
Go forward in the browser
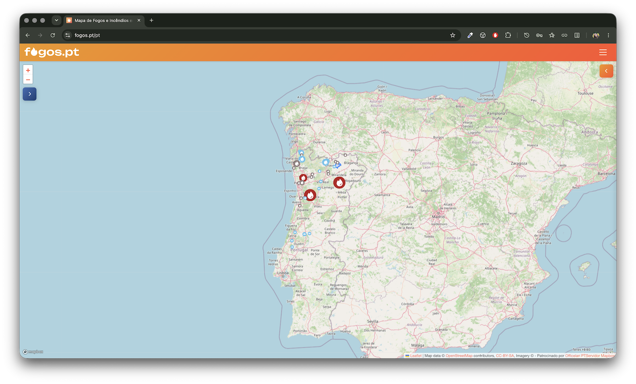coord(40,35)
